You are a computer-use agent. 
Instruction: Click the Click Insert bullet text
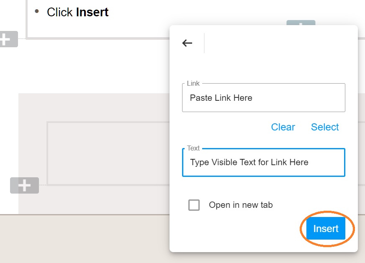[x=77, y=12]
